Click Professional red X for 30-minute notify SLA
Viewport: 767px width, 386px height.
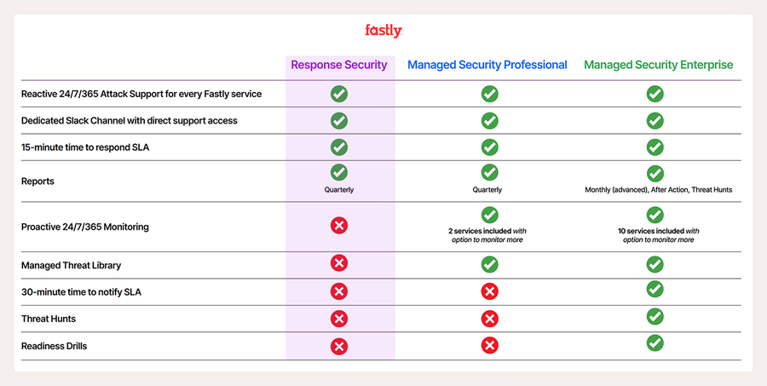click(489, 291)
